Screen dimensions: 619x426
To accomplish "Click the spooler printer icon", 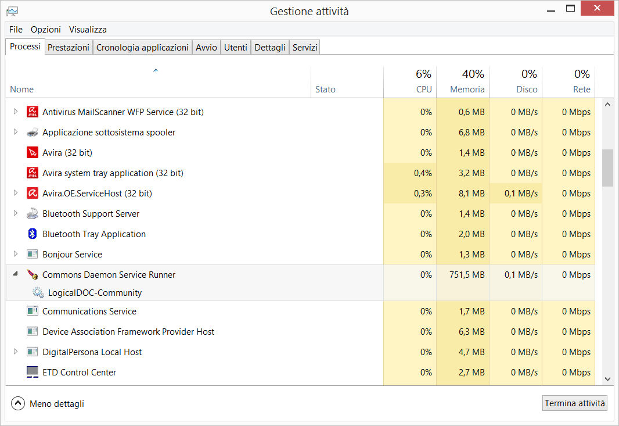I will (x=33, y=133).
